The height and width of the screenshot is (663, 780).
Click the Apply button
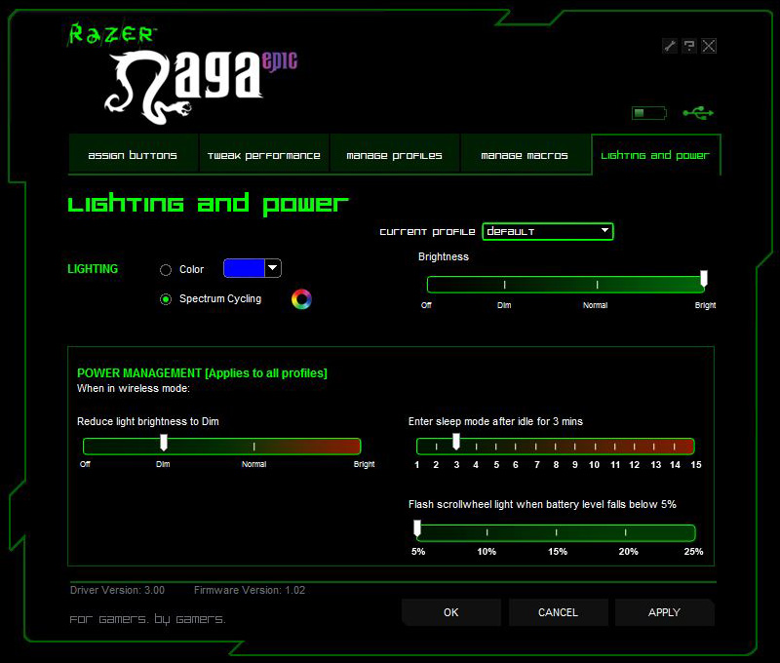click(x=665, y=612)
